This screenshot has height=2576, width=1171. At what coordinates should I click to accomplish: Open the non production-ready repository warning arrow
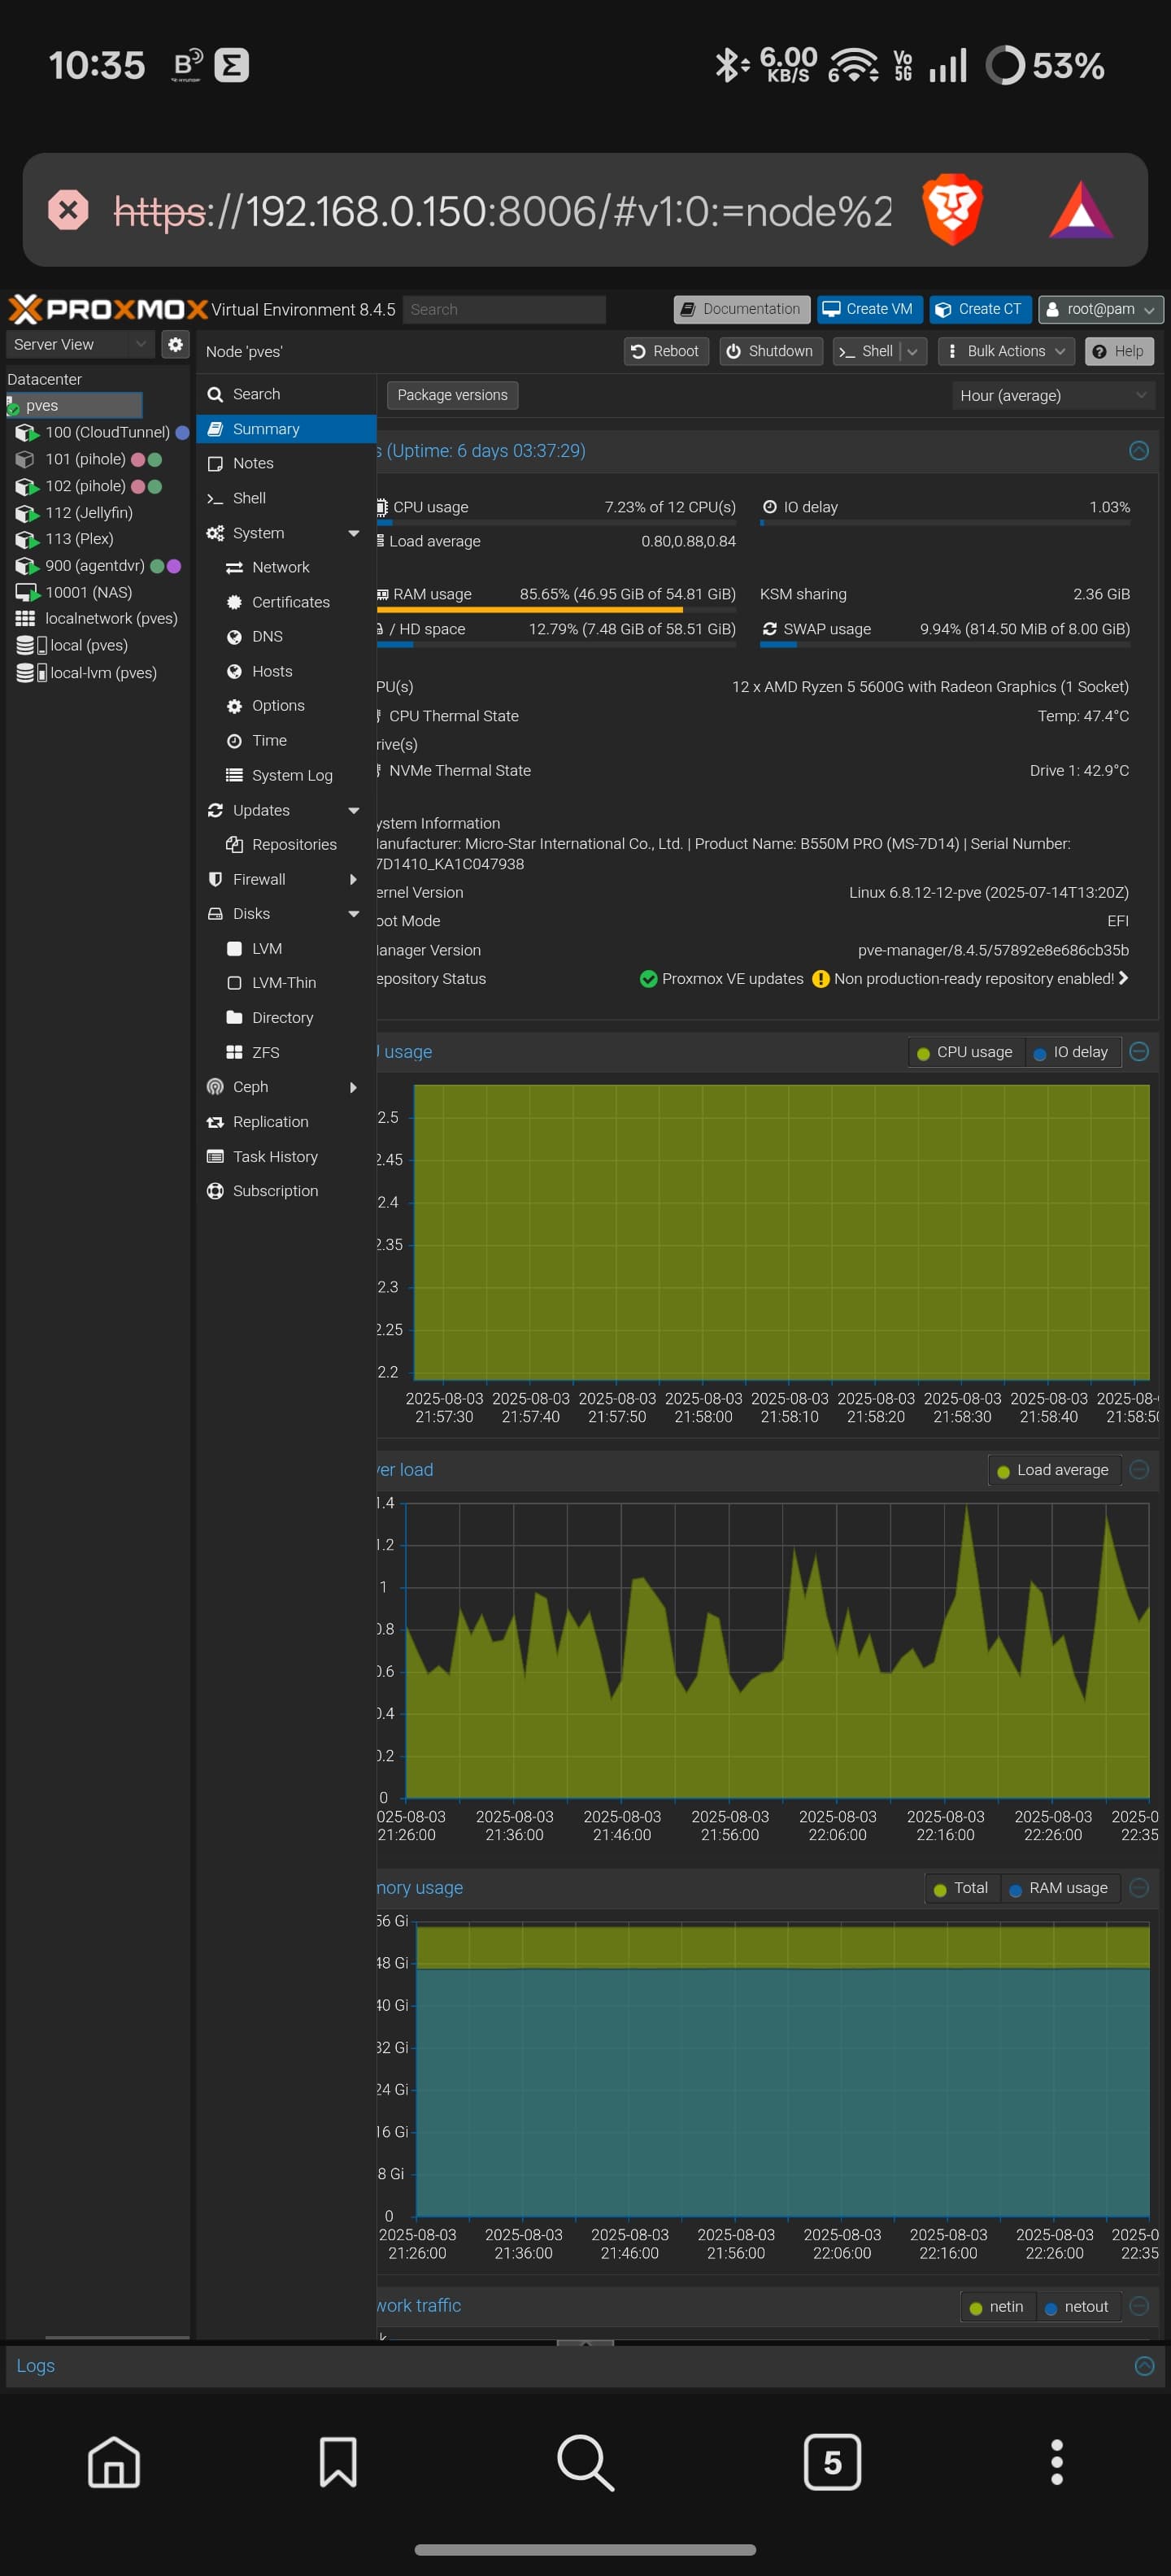pos(1123,978)
